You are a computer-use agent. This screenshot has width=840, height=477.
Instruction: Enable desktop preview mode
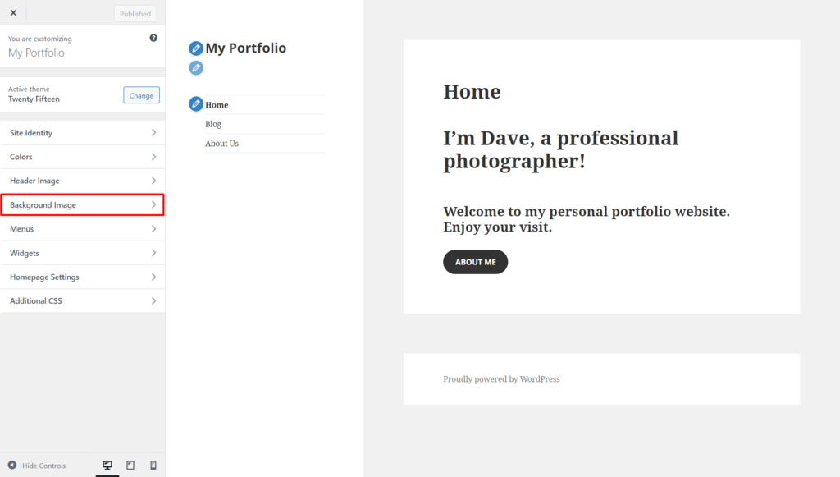tap(107, 466)
